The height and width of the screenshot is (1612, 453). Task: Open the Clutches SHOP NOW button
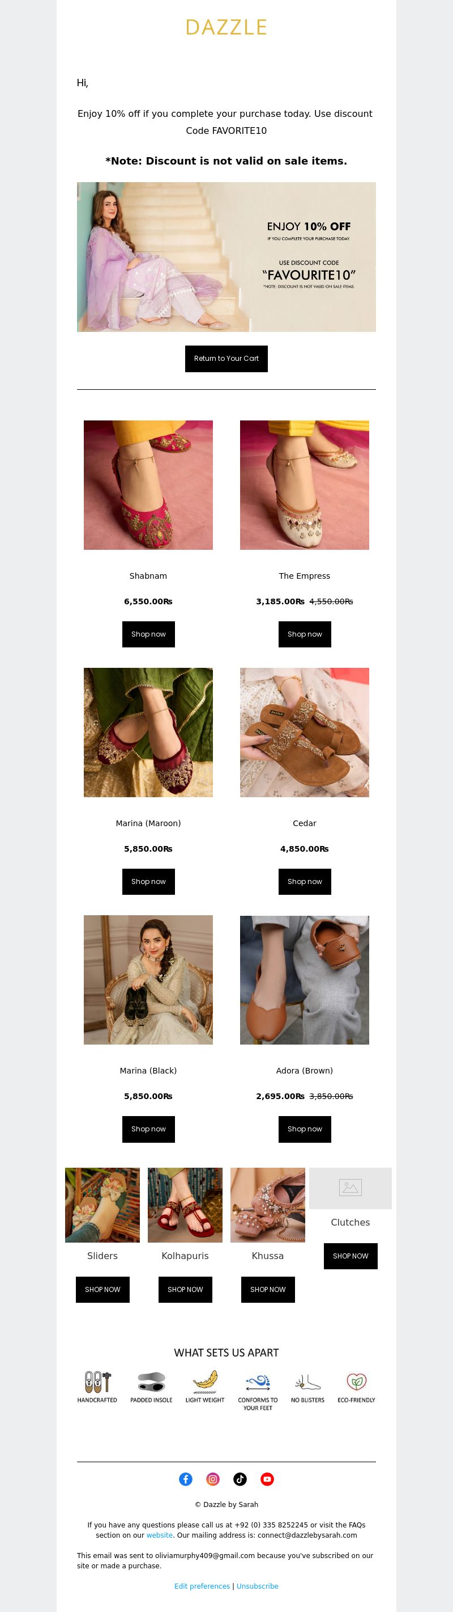pos(351,1256)
